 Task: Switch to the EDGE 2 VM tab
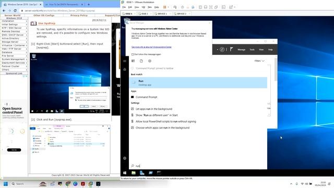click(145, 14)
